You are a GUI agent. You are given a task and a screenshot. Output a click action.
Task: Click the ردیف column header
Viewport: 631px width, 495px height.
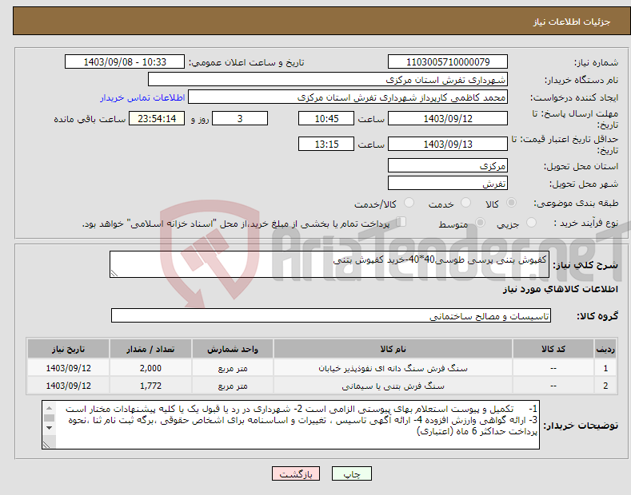click(605, 349)
